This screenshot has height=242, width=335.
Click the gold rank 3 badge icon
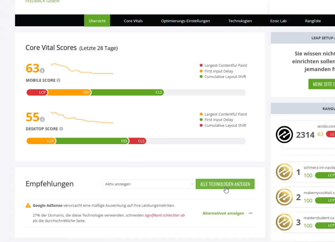(284, 222)
